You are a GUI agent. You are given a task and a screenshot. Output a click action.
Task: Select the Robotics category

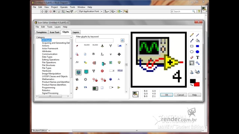coord(46,90)
